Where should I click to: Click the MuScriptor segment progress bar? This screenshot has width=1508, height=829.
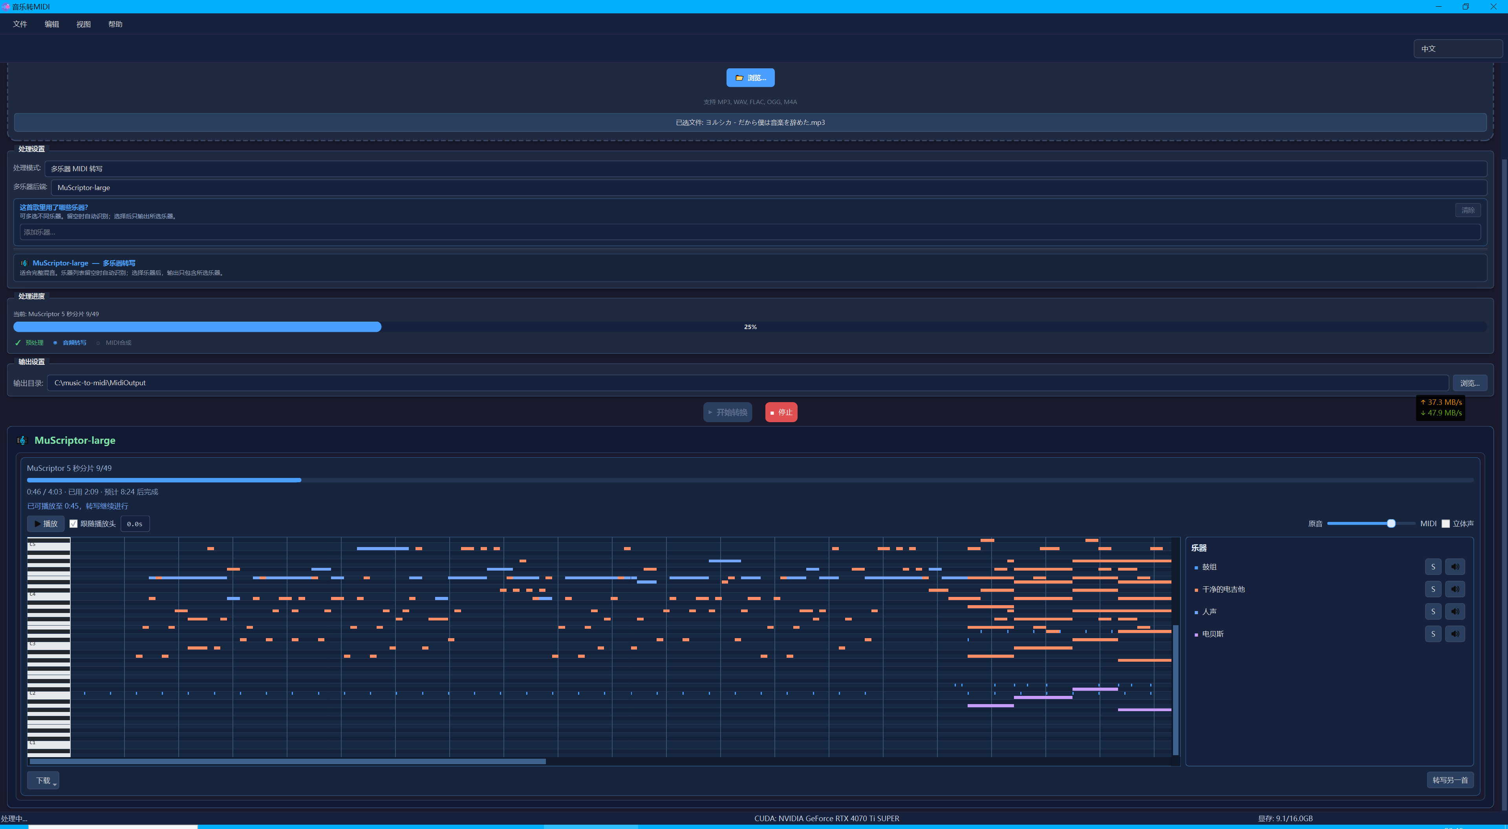750,480
